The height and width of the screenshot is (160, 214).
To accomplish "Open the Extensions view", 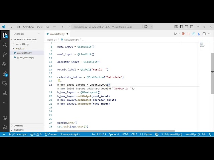I will pyautogui.click(x=5, y=74).
